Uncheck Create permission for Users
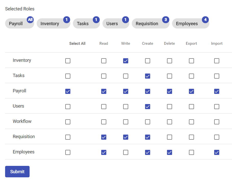 coord(148,107)
